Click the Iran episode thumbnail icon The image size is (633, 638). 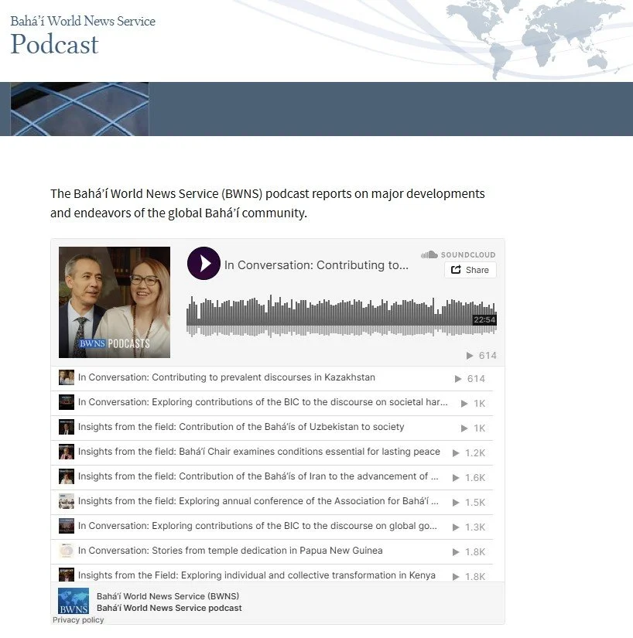tap(67, 476)
